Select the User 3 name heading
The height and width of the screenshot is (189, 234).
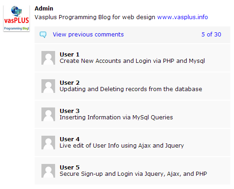70,111
